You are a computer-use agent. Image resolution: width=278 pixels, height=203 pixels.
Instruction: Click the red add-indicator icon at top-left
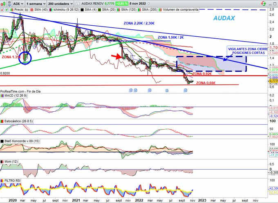2,10
